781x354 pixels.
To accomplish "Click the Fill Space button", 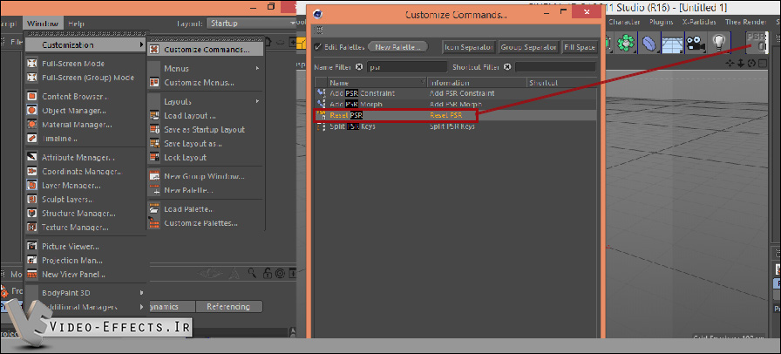I will 580,47.
